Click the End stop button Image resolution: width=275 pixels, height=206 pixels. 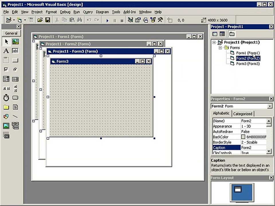click(x=122, y=21)
